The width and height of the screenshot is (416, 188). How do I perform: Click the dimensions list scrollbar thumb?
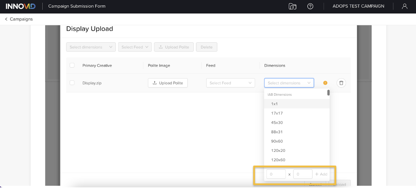[x=328, y=93]
